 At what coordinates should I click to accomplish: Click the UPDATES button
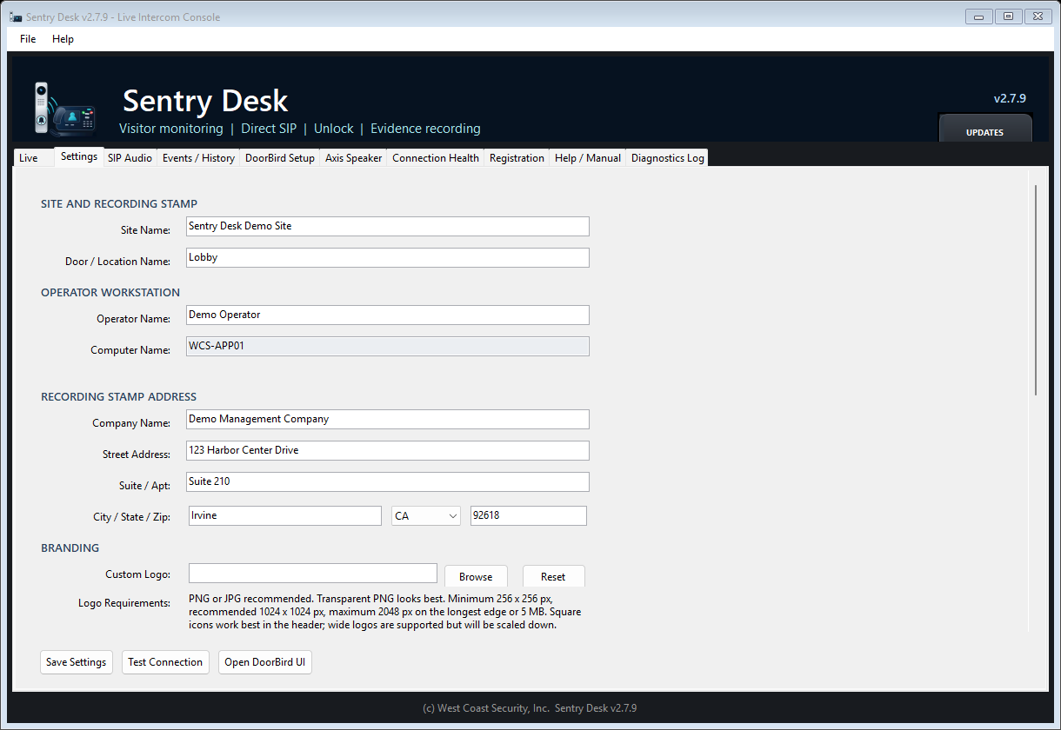pos(984,129)
